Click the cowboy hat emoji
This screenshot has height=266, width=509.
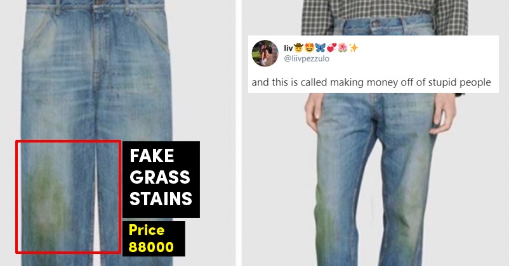coord(298,48)
